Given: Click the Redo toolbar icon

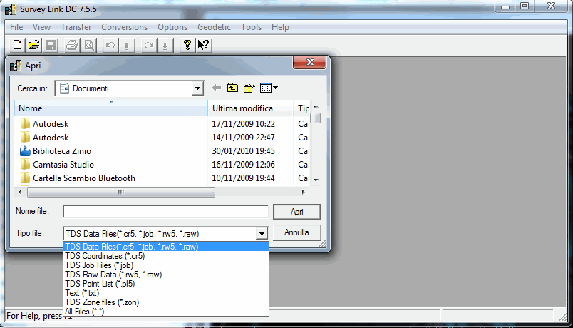Looking at the screenshot, I should coord(148,45).
